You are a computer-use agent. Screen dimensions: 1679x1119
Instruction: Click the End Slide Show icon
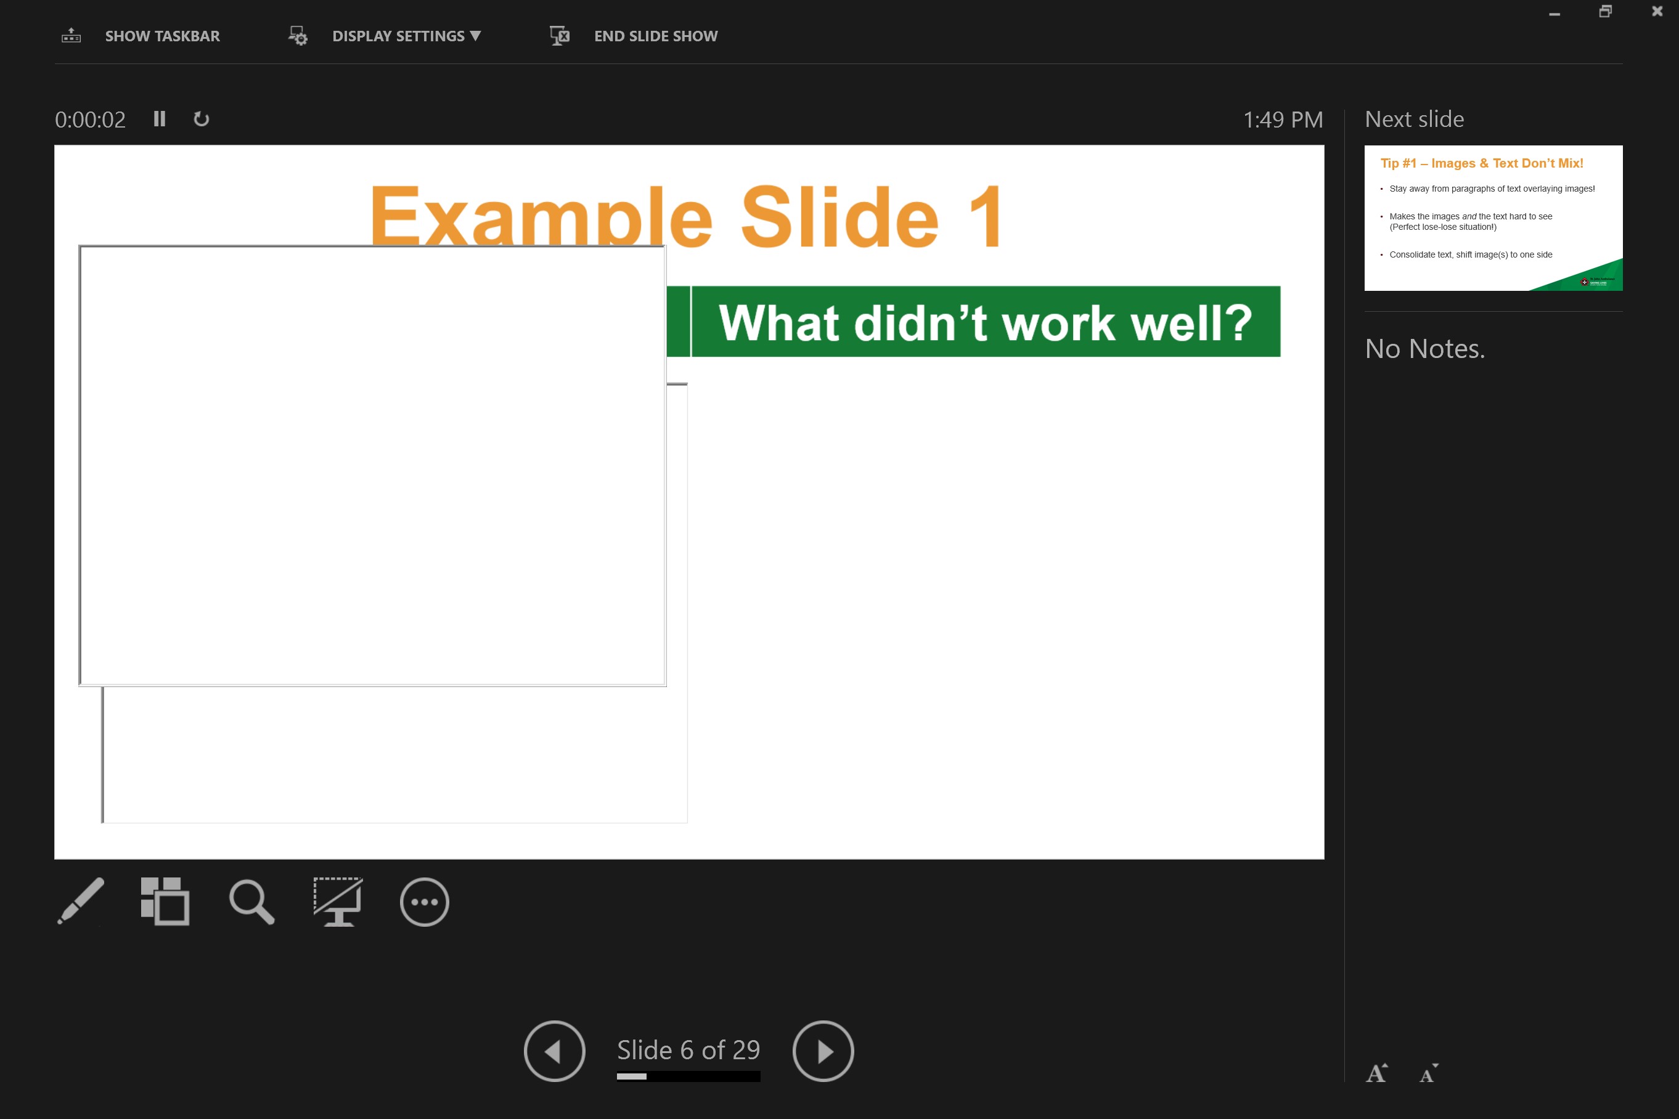click(x=560, y=36)
